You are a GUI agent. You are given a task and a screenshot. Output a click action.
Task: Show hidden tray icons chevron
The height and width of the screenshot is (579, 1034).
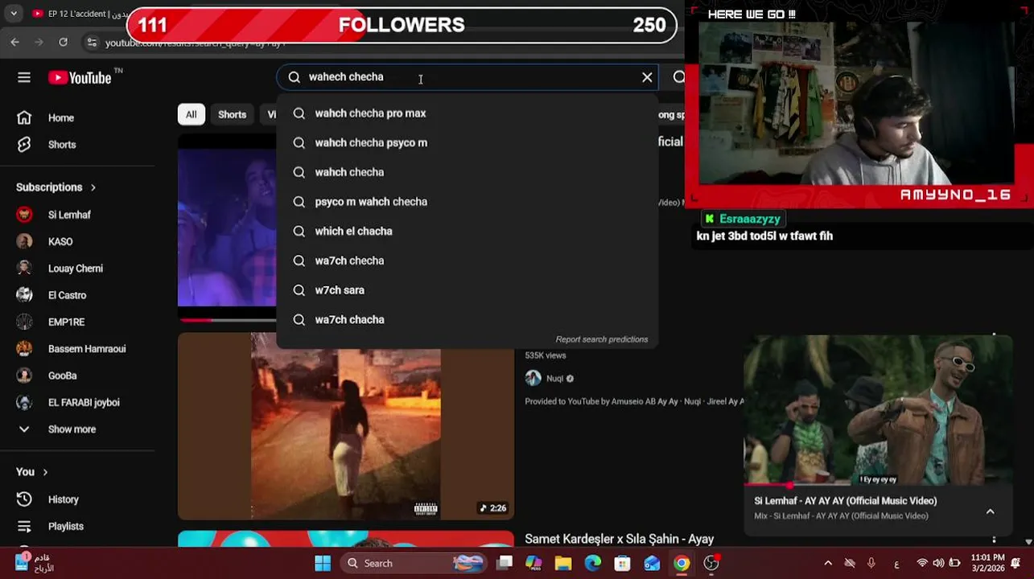[828, 563]
